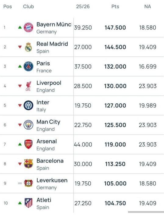164x215 pixels.
Task: Click the horizontal scrollbar at table bottom
Action: pos(146,212)
